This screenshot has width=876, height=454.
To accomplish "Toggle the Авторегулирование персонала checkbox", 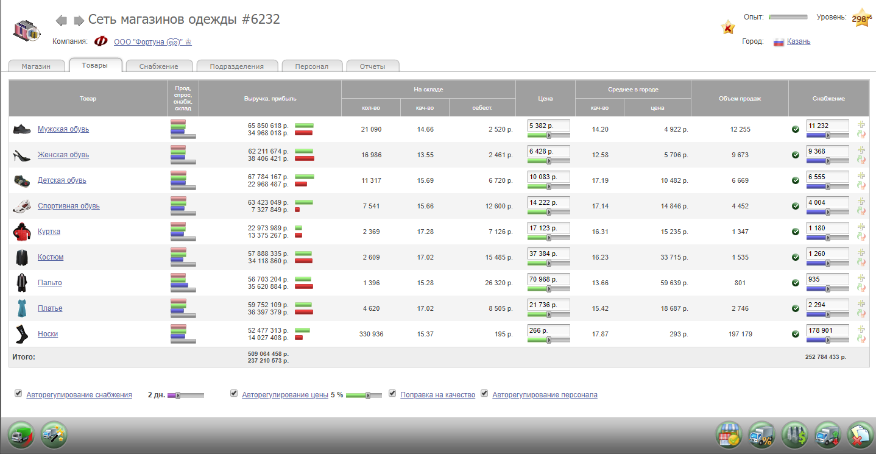I will 484,394.
